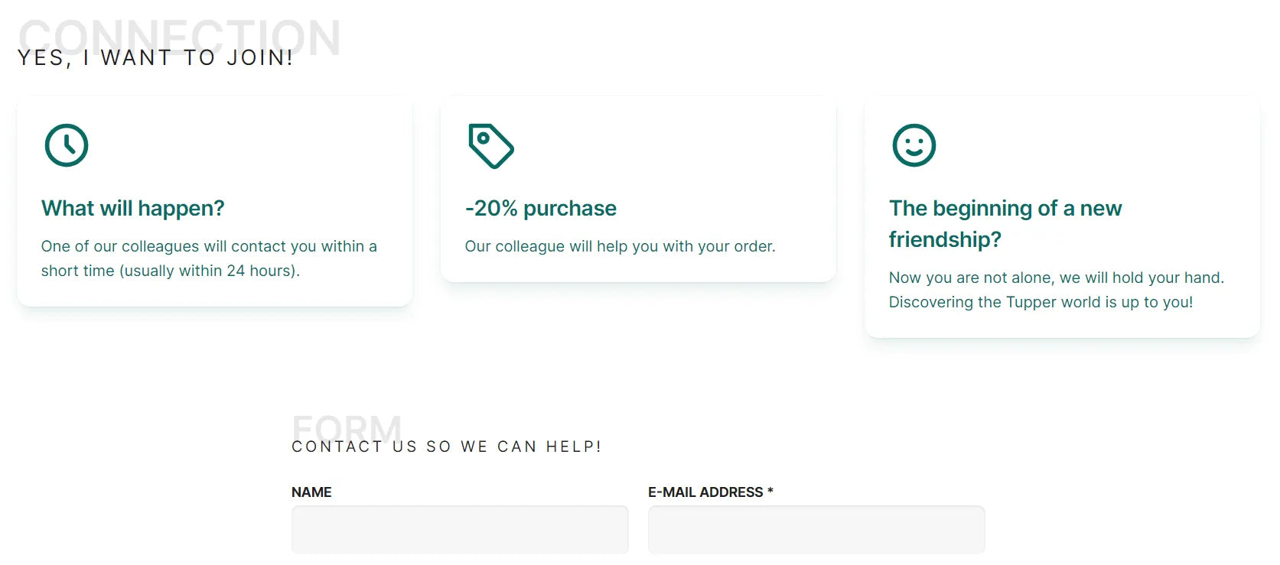Click the price tag icon
Image resolution: width=1280 pixels, height=565 pixels.
tap(490, 145)
